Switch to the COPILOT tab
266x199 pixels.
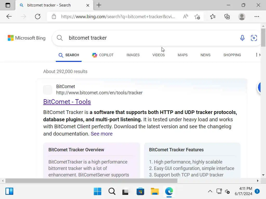[x=103, y=55]
